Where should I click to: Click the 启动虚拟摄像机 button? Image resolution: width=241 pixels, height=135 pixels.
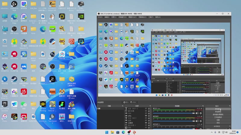pos(218,114)
